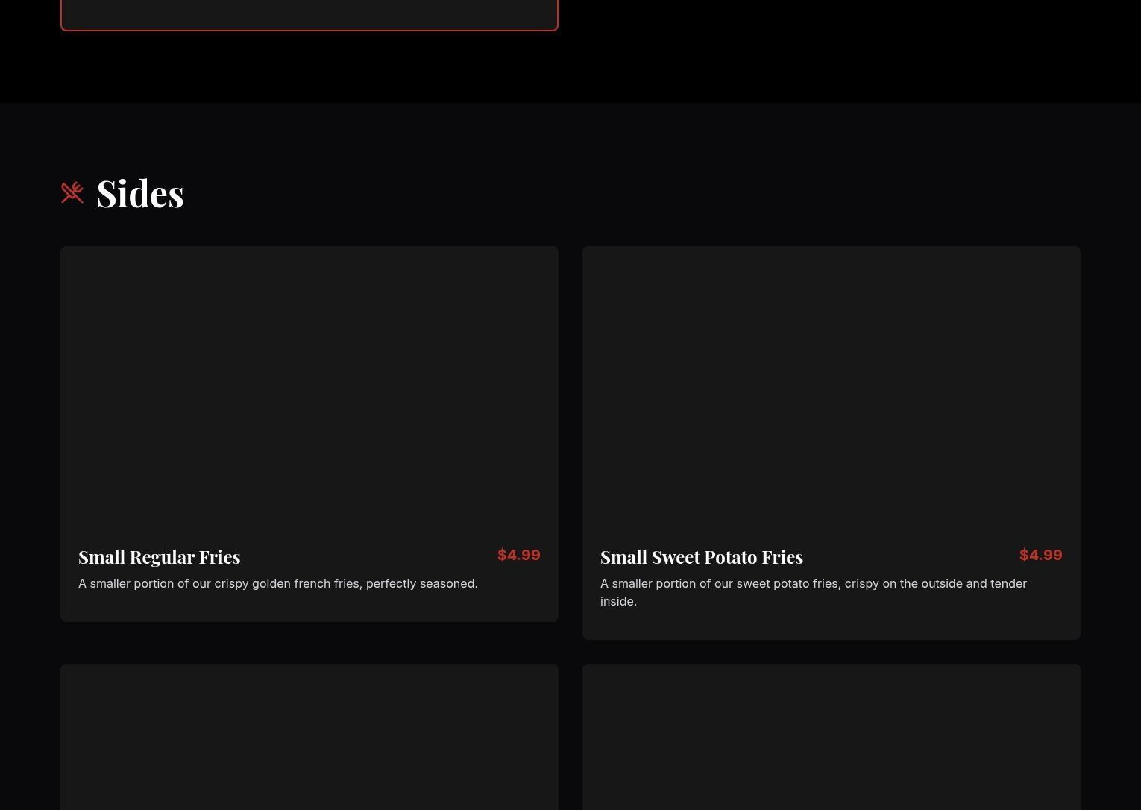Open the Small Regular Fries image area
Viewport: 1141px width, 810px height.
click(x=309, y=388)
